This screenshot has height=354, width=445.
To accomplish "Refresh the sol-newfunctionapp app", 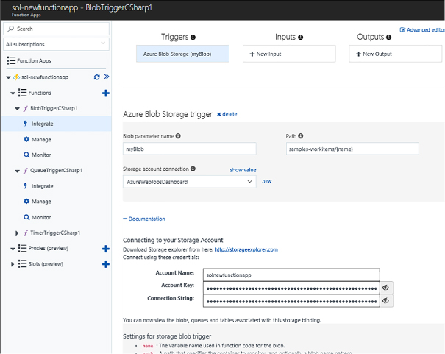I will pyautogui.click(x=97, y=77).
